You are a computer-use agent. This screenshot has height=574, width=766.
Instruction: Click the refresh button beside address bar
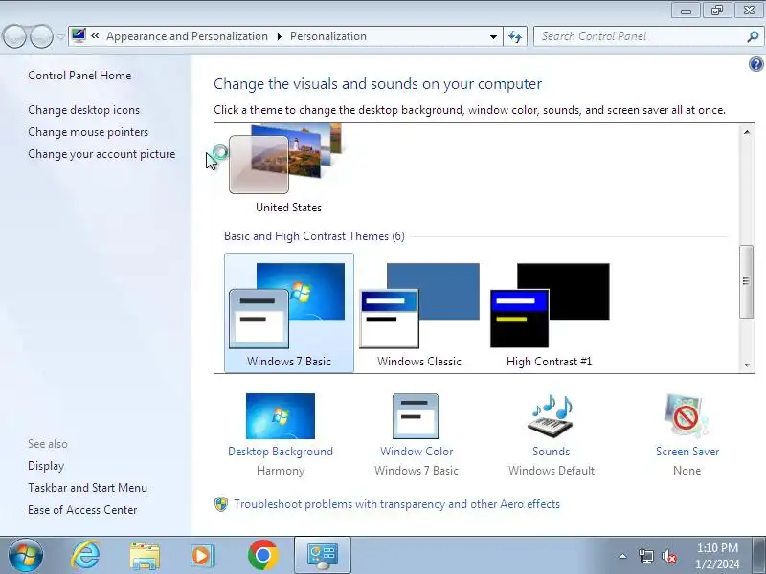(x=515, y=36)
